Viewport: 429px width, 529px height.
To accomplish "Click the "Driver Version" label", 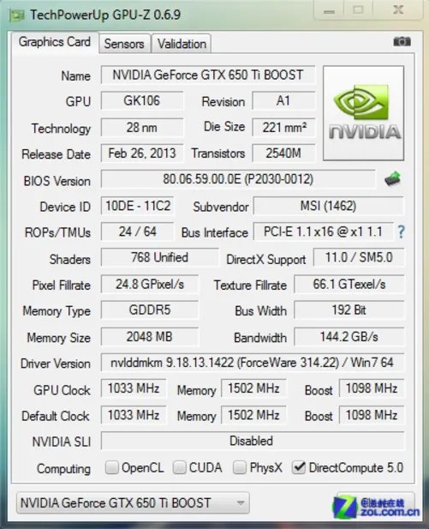I will (x=56, y=364).
